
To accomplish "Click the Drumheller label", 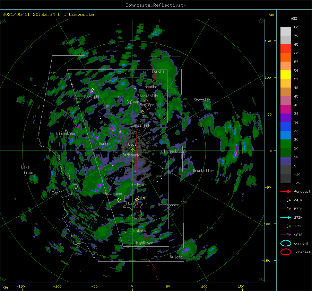I will click(x=203, y=171).
